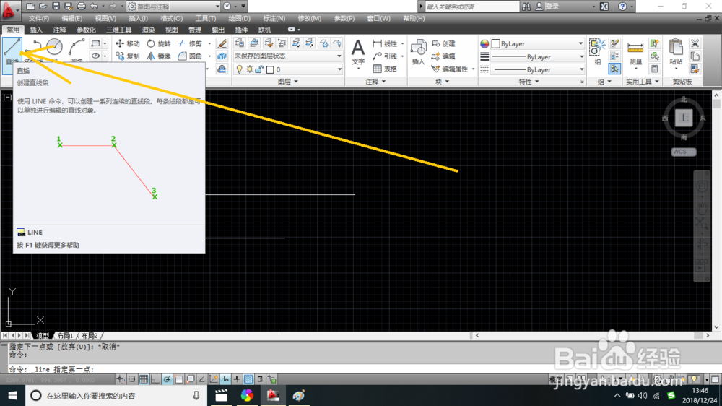The image size is (722, 406).
Task: Toggle lineweight display in status bar
Action: pos(237,379)
